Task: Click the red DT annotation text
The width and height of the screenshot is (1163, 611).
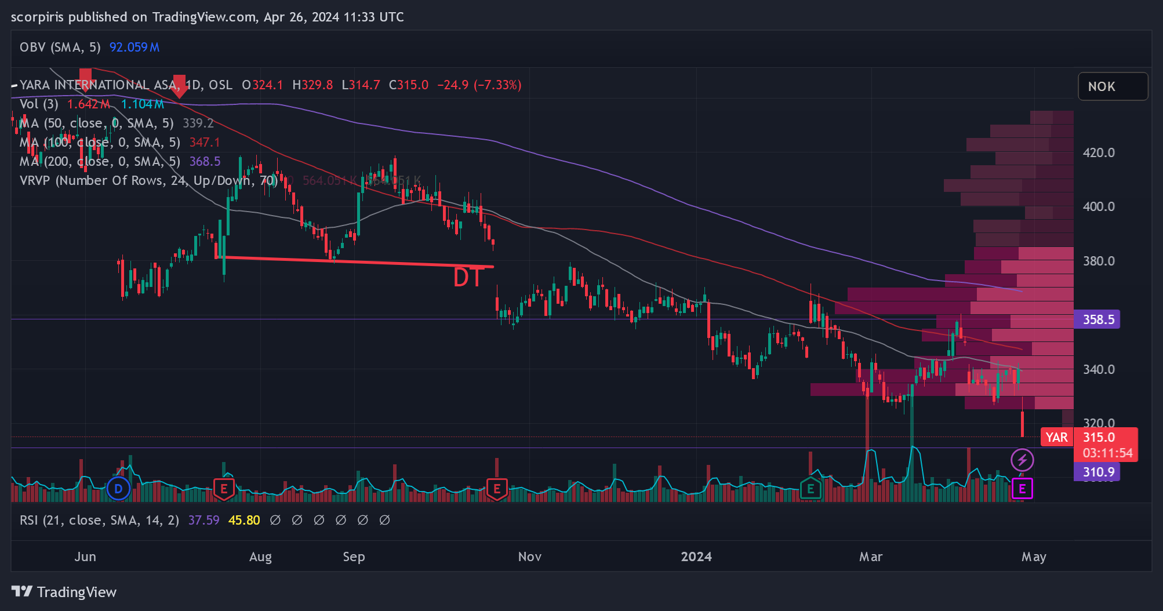Action: (468, 278)
